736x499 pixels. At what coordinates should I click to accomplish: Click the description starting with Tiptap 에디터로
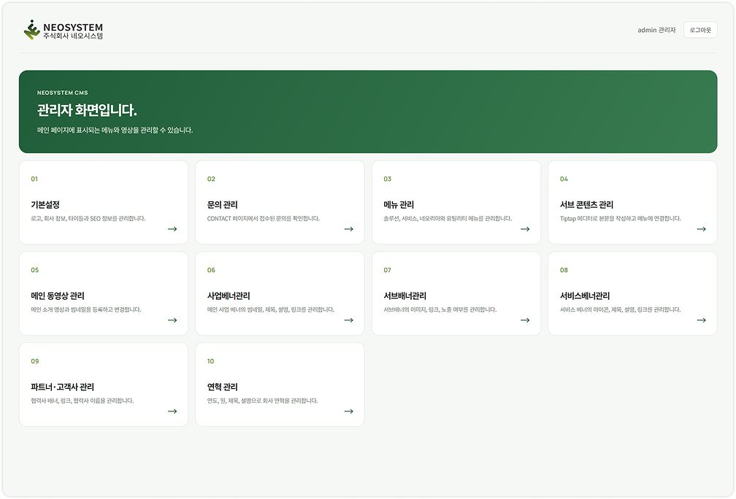[621, 218]
